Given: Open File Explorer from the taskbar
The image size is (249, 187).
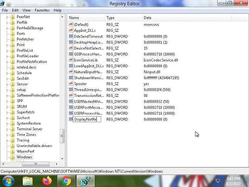Looking at the screenshot, I should [x=28, y=181].
